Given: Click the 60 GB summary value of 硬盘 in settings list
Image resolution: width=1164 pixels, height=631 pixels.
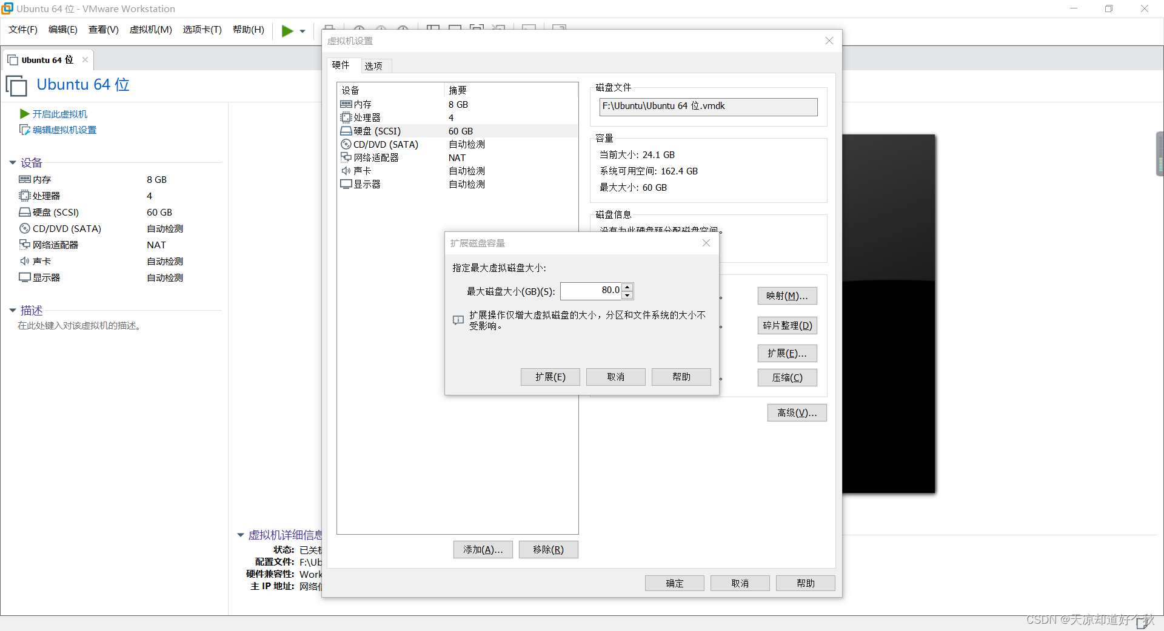Looking at the screenshot, I should (x=461, y=131).
